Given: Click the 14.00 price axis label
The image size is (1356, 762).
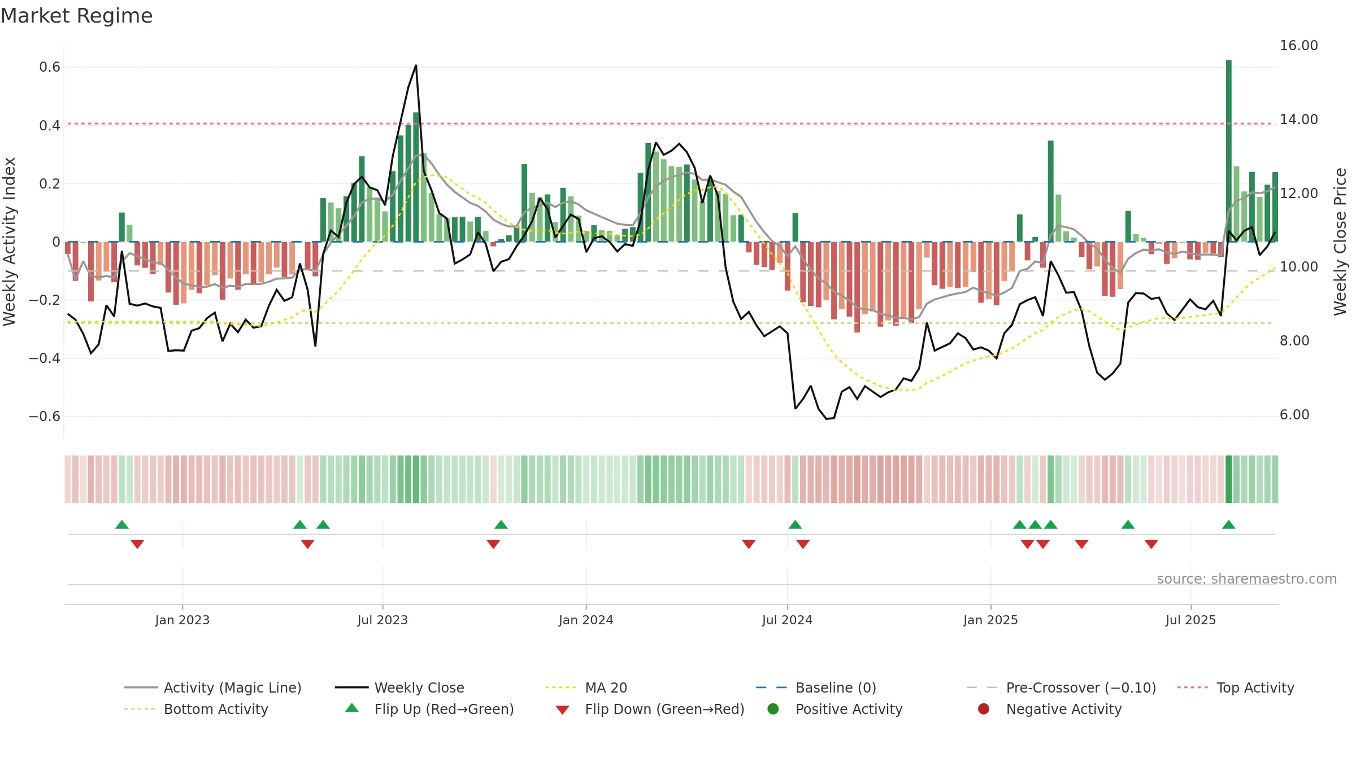Looking at the screenshot, I should [x=1298, y=120].
